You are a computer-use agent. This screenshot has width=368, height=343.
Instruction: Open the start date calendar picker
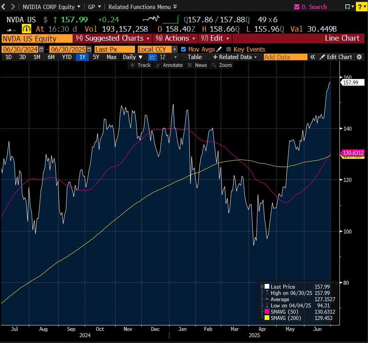[x=41, y=49]
